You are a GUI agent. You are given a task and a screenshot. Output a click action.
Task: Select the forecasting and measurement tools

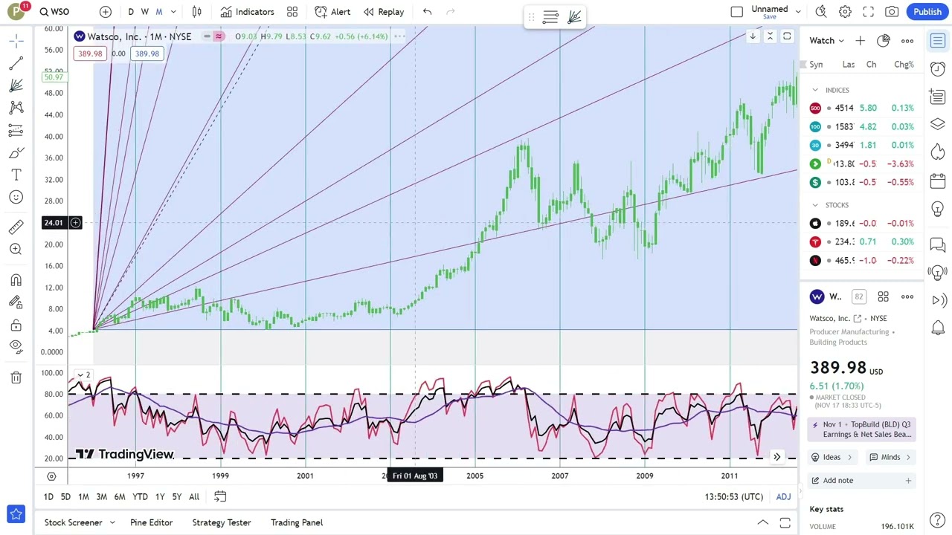pos(16,130)
